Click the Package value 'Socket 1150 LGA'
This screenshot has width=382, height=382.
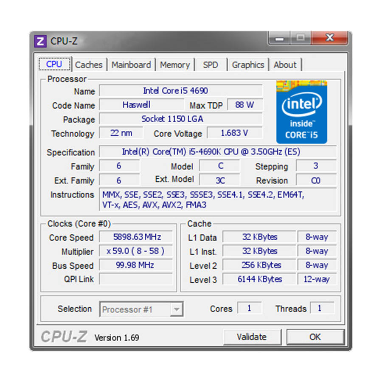pyautogui.click(x=181, y=119)
